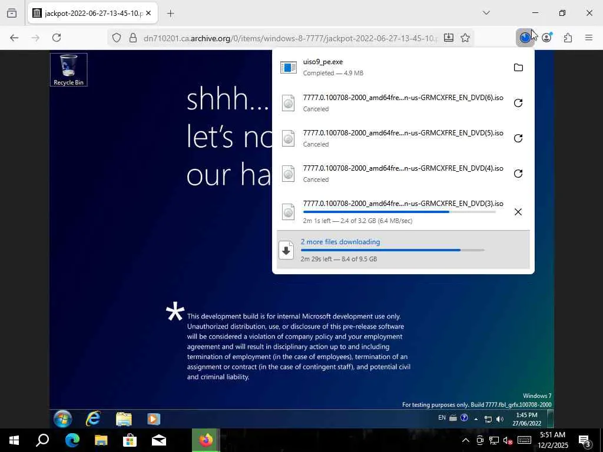Click the Meet Now tray icon

[480, 440]
